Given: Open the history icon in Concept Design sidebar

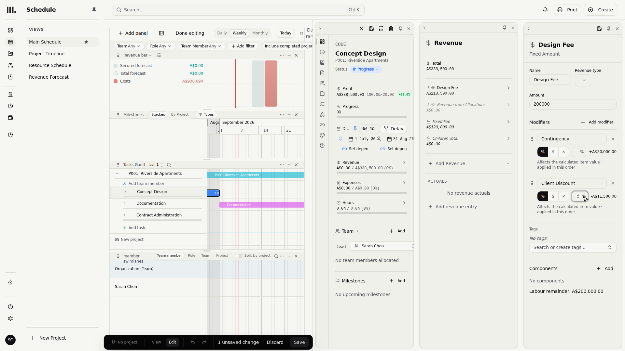Looking at the screenshot, I should (322, 146).
